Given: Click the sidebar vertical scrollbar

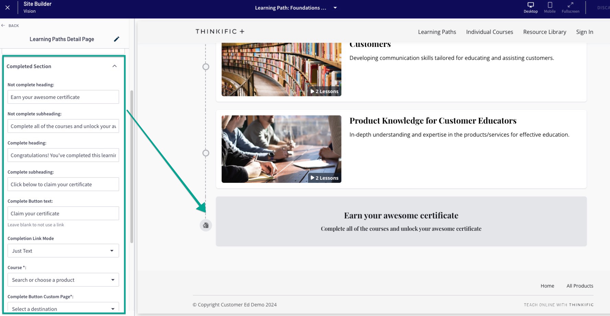Looking at the screenshot, I should (x=132, y=167).
